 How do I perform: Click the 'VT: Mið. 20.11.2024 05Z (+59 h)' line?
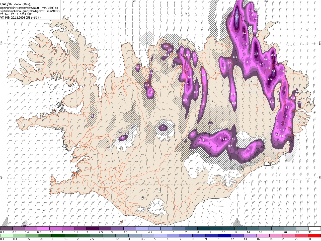tap(21, 18)
